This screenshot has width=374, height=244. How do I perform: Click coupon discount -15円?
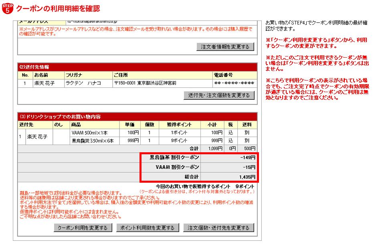click(x=249, y=167)
